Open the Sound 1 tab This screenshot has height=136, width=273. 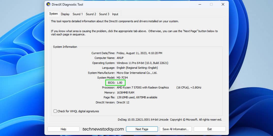pos(78,14)
